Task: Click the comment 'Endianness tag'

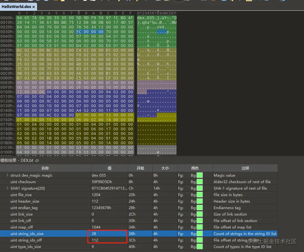Action: click(x=227, y=208)
